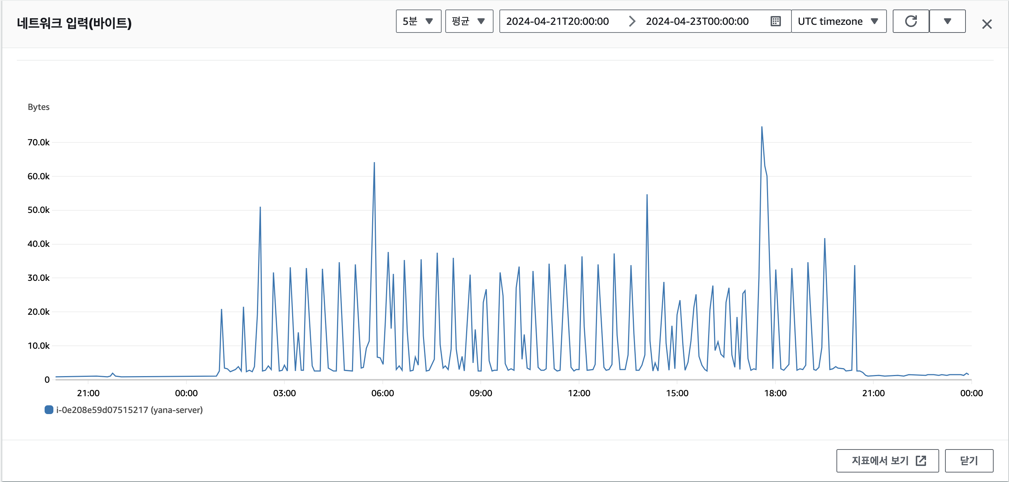Viewport: 1009px width, 482px height.
Task: Click the highest peak near 18:00
Action: 762,127
